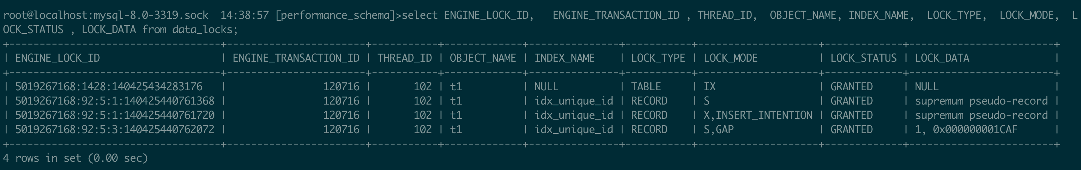Click the 1, 0x000000001CAF lock data
The image size is (1081, 170).
point(966,129)
